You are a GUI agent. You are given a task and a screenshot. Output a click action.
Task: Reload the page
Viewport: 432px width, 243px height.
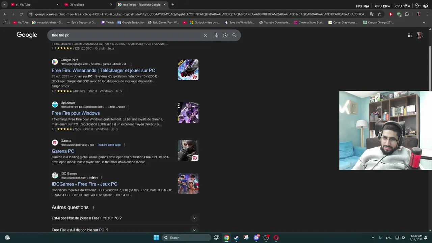click(x=21, y=14)
